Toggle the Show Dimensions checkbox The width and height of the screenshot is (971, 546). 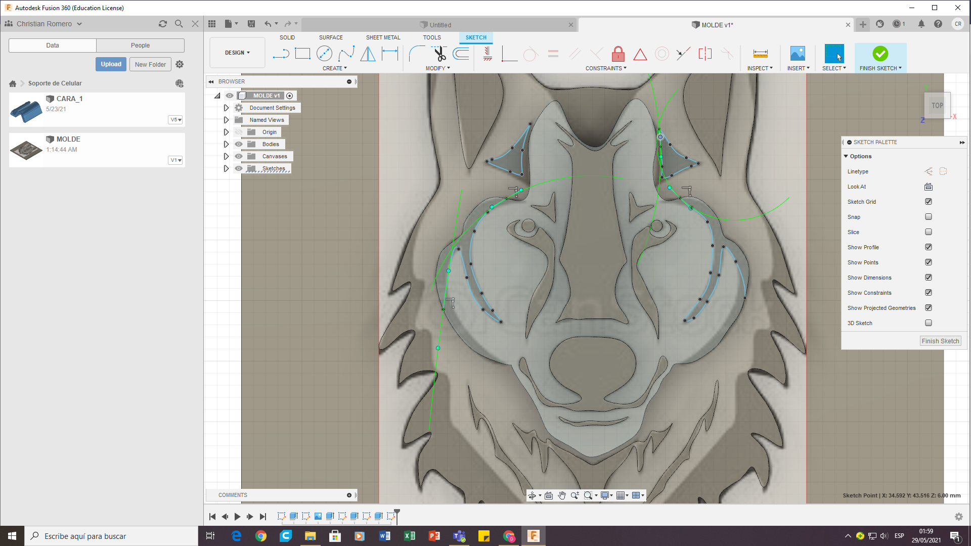(x=929, y=277)
